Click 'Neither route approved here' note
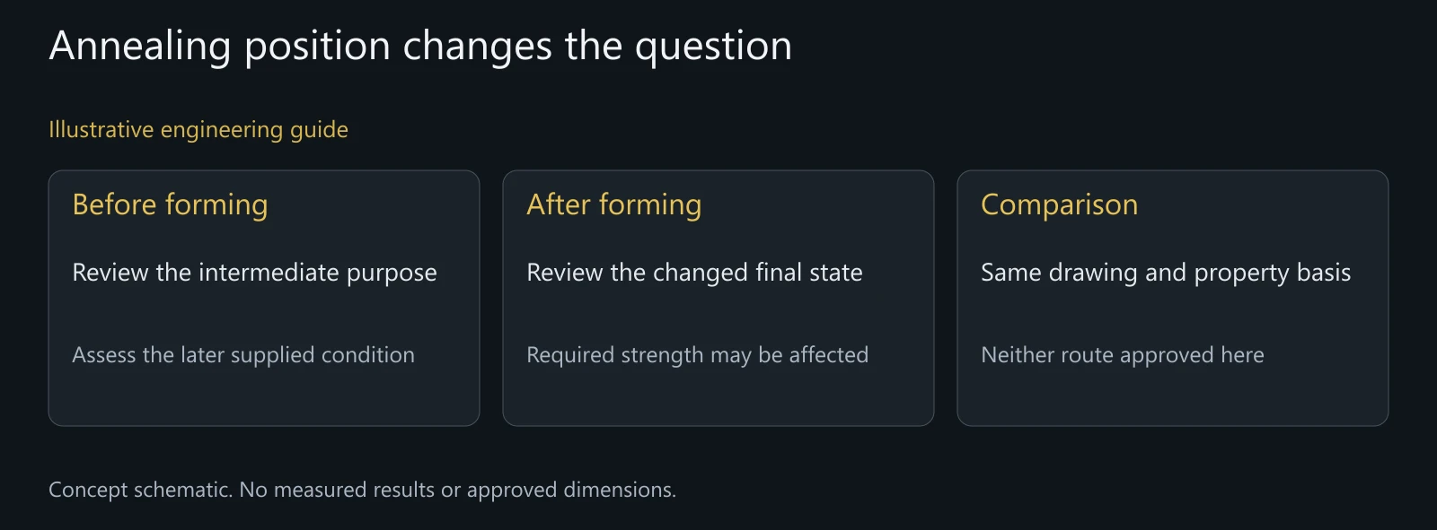 1123,355
